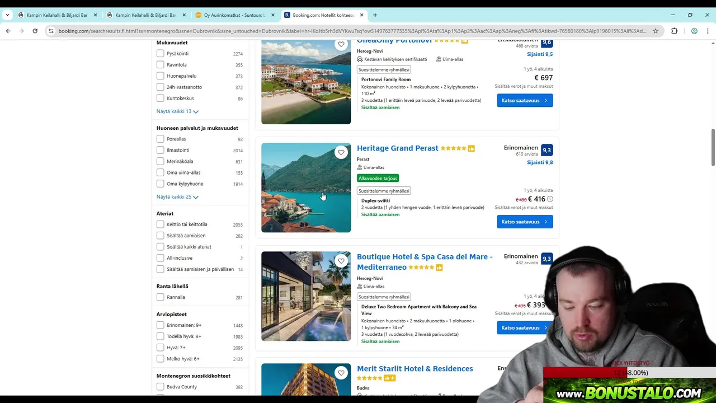Open Heritage Grand Perast hotel link

tap(398, 148)
